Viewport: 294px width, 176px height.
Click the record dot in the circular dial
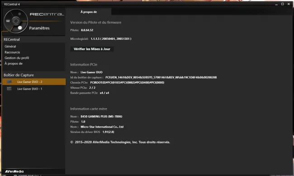click(19, 14)
